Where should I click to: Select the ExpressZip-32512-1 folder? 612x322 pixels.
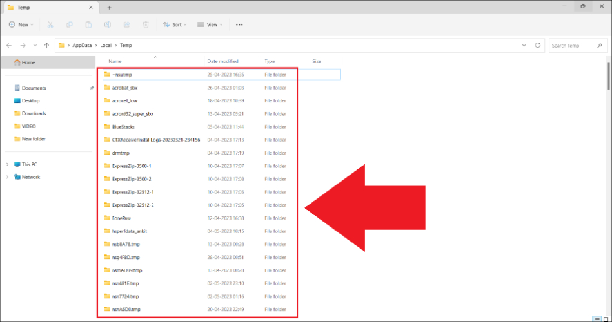tap(133, 192)
